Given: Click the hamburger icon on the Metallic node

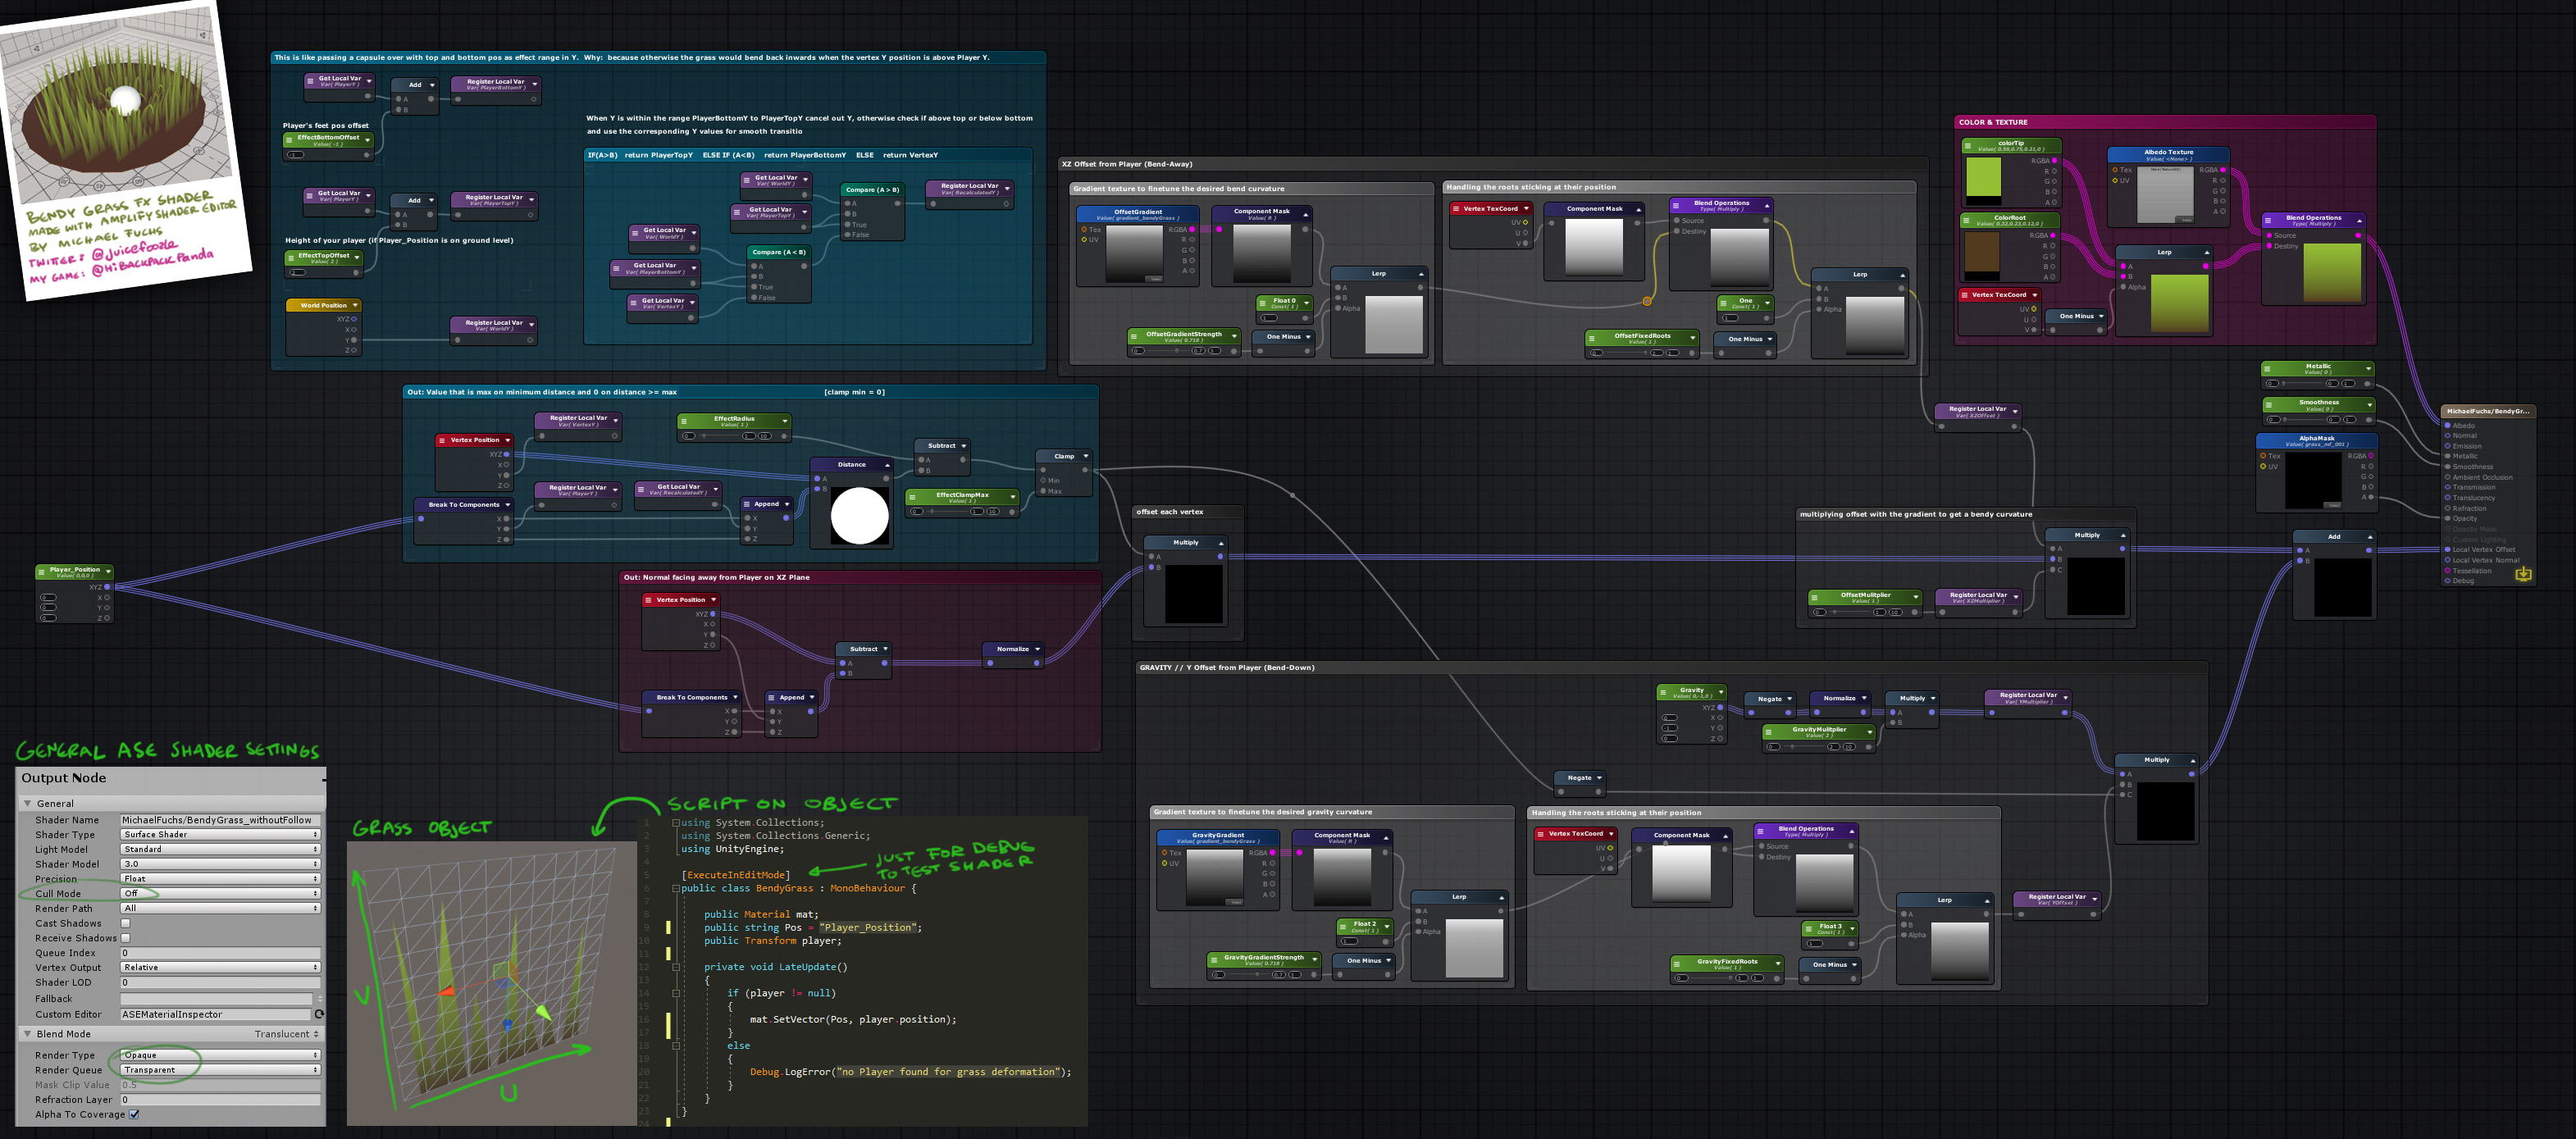Looking at the screenshot, I should coord(2268,369).
